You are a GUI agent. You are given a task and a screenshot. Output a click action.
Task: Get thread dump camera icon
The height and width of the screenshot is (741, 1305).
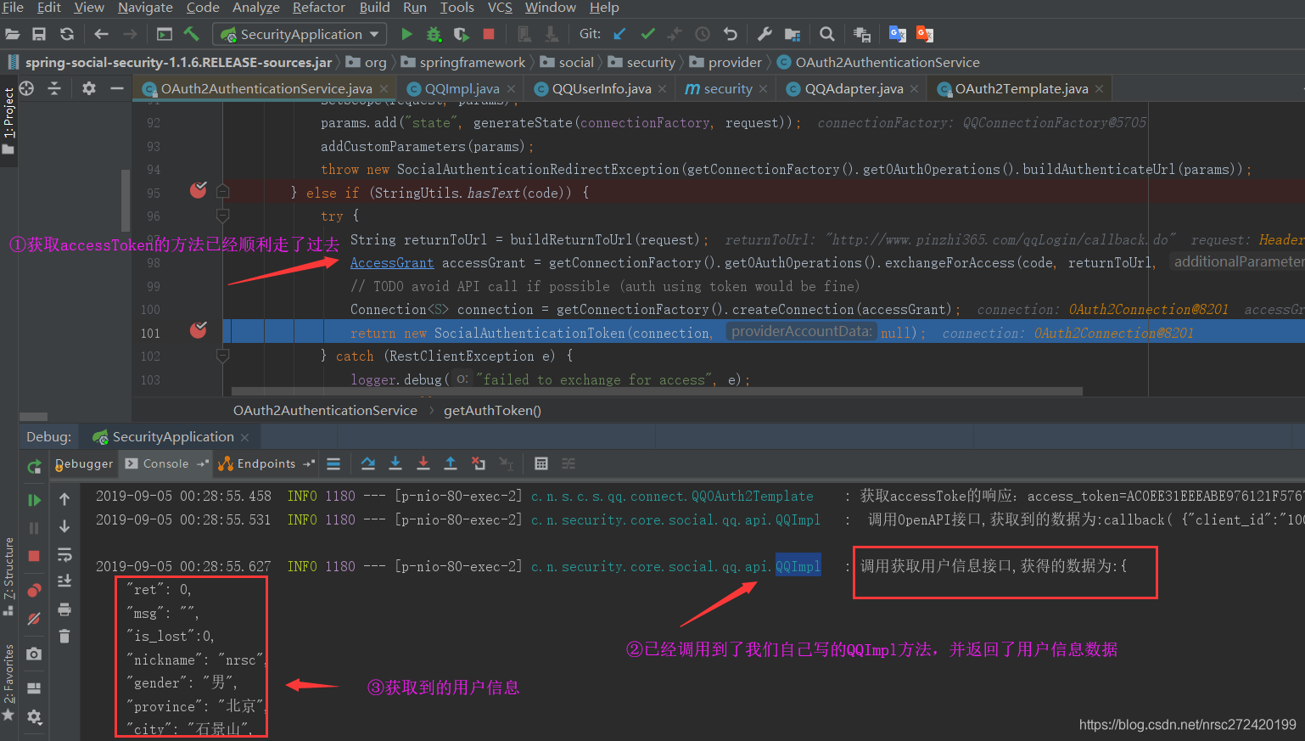point(34,654)
